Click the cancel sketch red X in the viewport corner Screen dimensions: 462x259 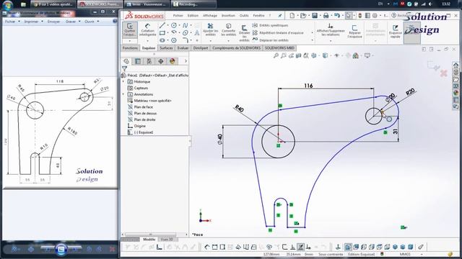pos(444,73)
